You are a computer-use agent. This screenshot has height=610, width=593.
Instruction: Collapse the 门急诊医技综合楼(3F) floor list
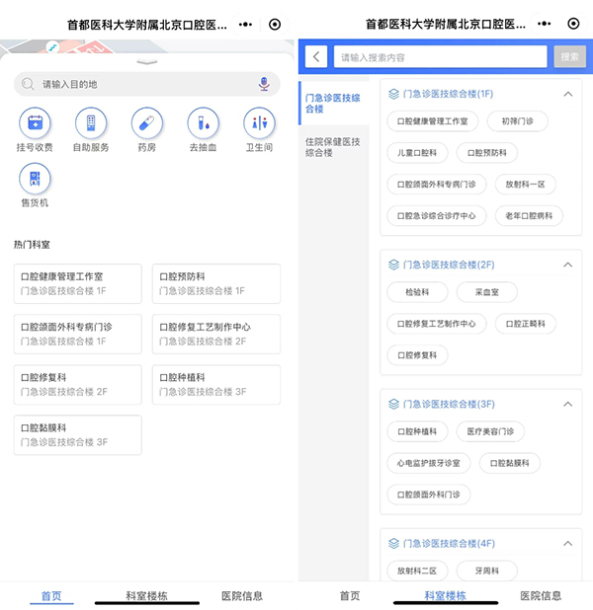[x=567, y=405]
